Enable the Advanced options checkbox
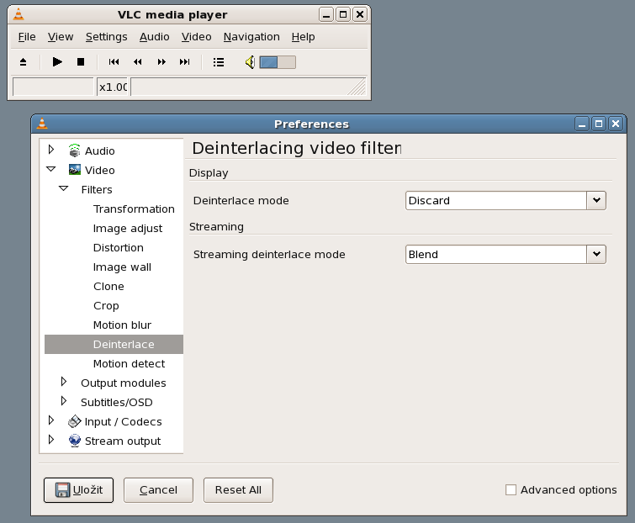Image resolution: width=635 pixels, height=523 pixels. pos(511,490)
